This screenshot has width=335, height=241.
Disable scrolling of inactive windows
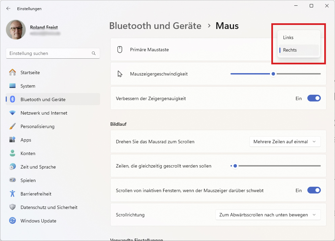coord(314,190)
